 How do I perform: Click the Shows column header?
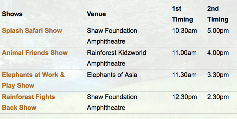pos(12,14)
